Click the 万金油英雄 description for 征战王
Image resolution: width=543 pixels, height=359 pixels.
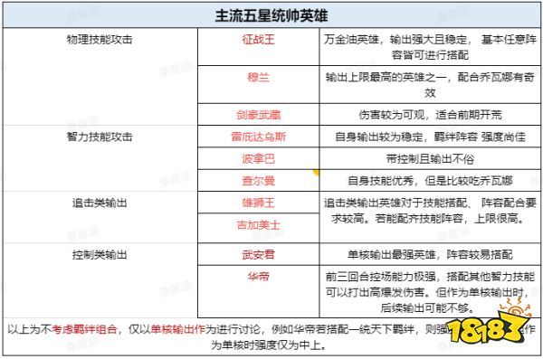click(430, 47)
